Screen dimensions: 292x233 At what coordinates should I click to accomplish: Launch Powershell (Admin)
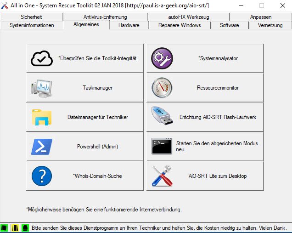coord(85,147)
